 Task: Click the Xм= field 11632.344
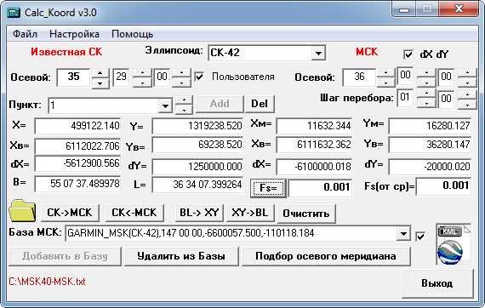(x=314, y=126)
